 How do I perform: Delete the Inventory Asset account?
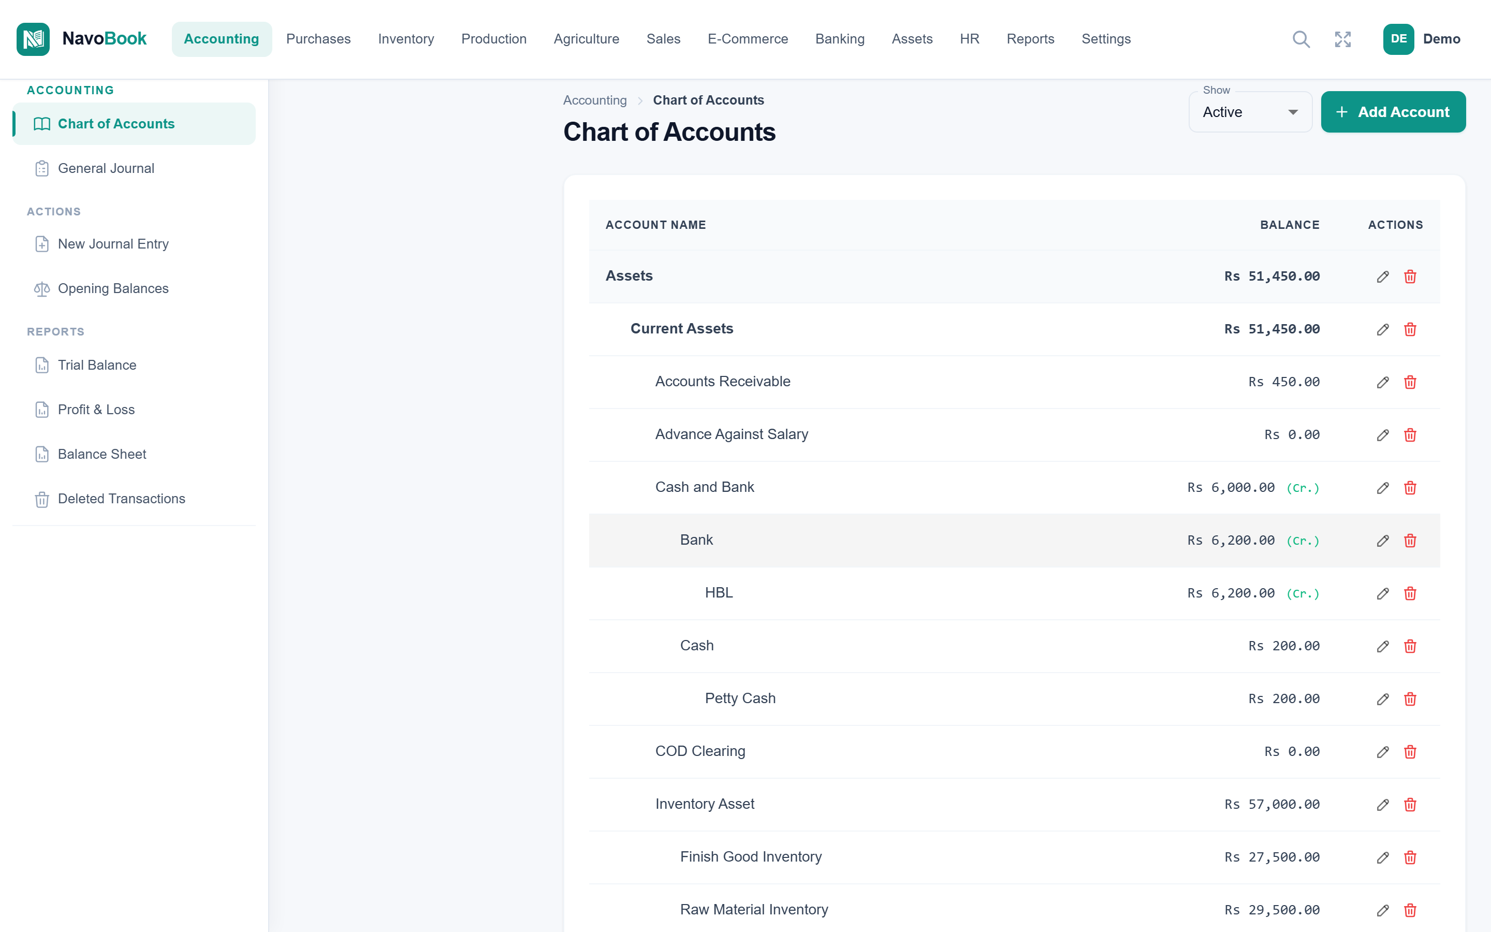click(1410, 805)
